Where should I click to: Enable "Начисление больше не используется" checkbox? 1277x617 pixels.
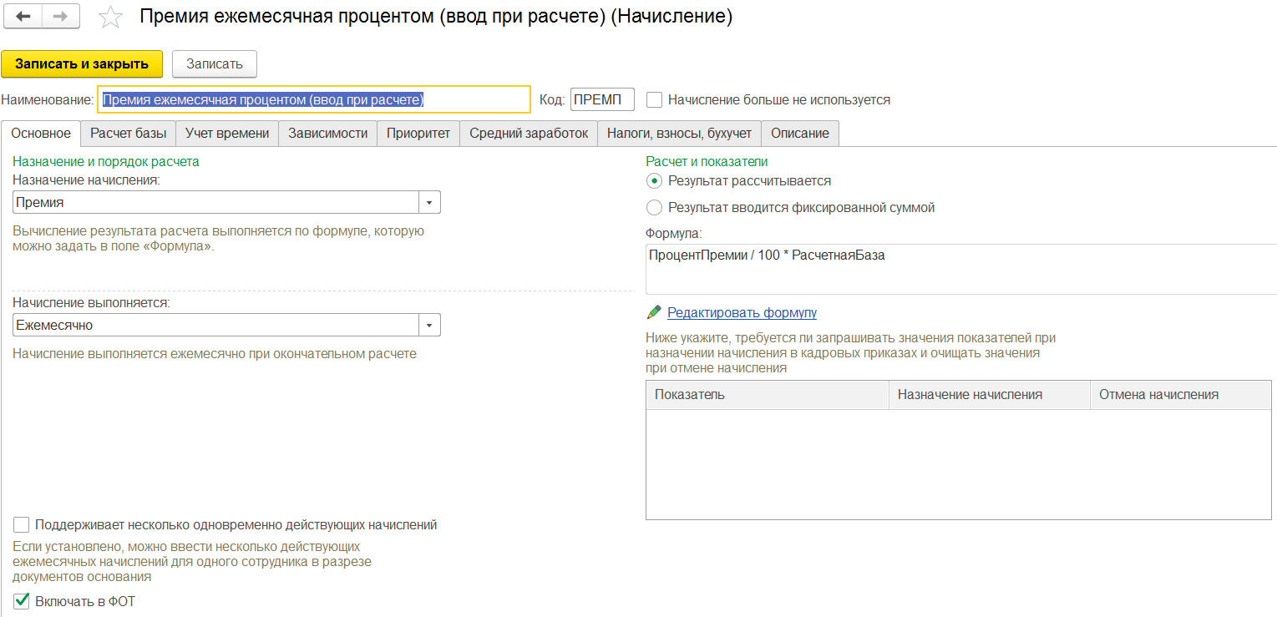(x=655, y=100)
